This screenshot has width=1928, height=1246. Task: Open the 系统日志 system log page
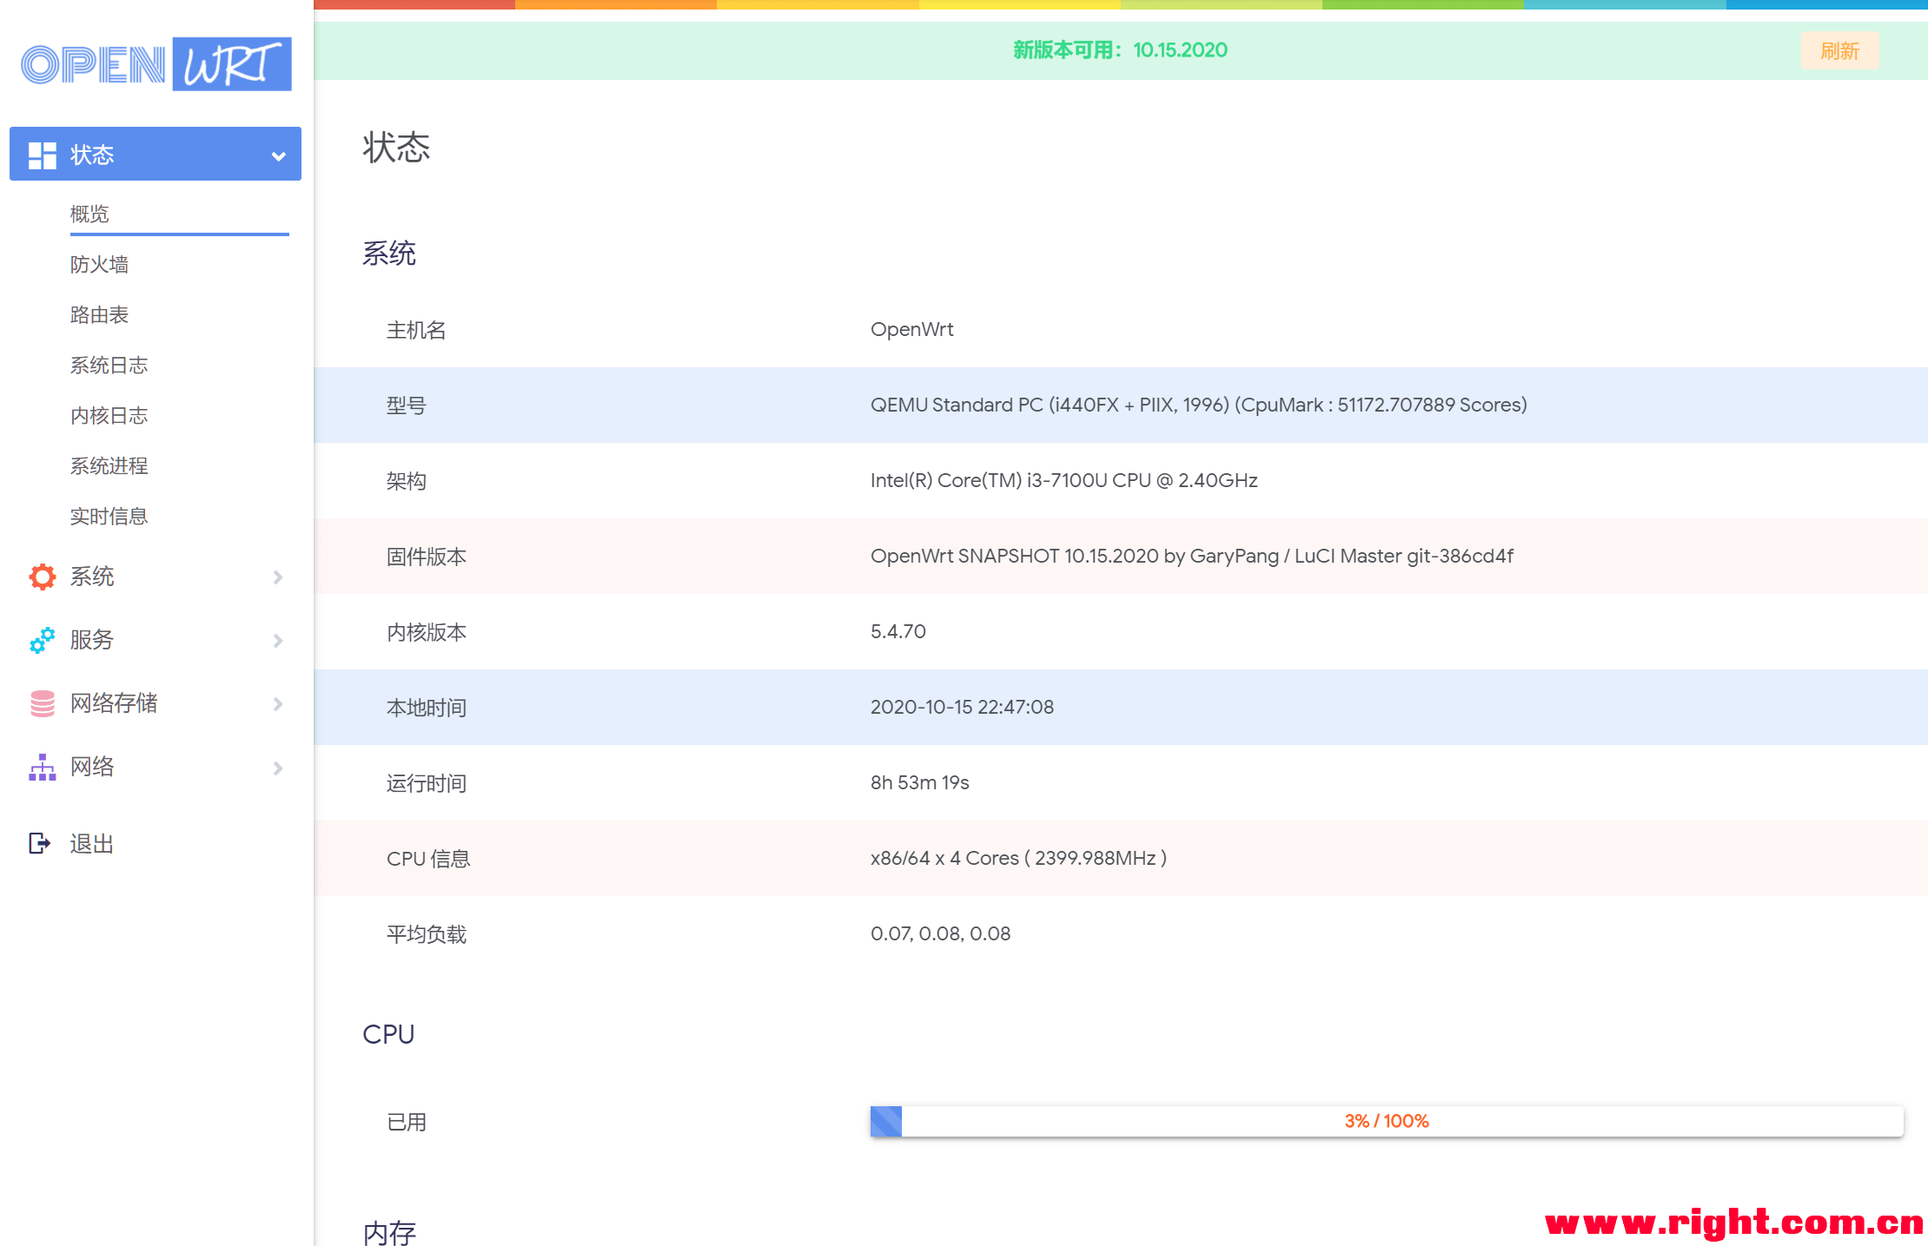[x=109, y=365]
